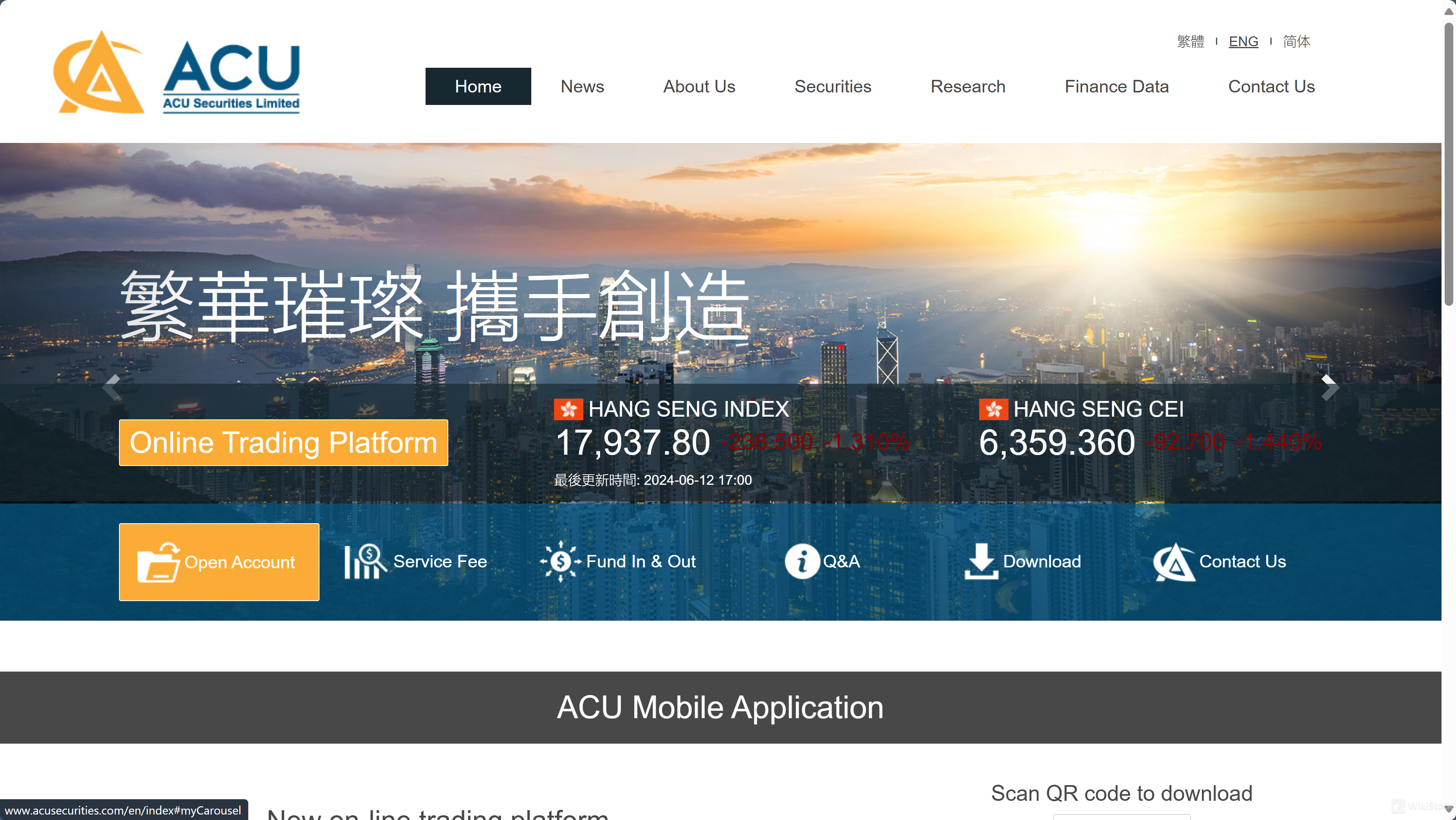Click the HANG SENG INDEX title
The image size is (1456, 820).
click(688, 410)
